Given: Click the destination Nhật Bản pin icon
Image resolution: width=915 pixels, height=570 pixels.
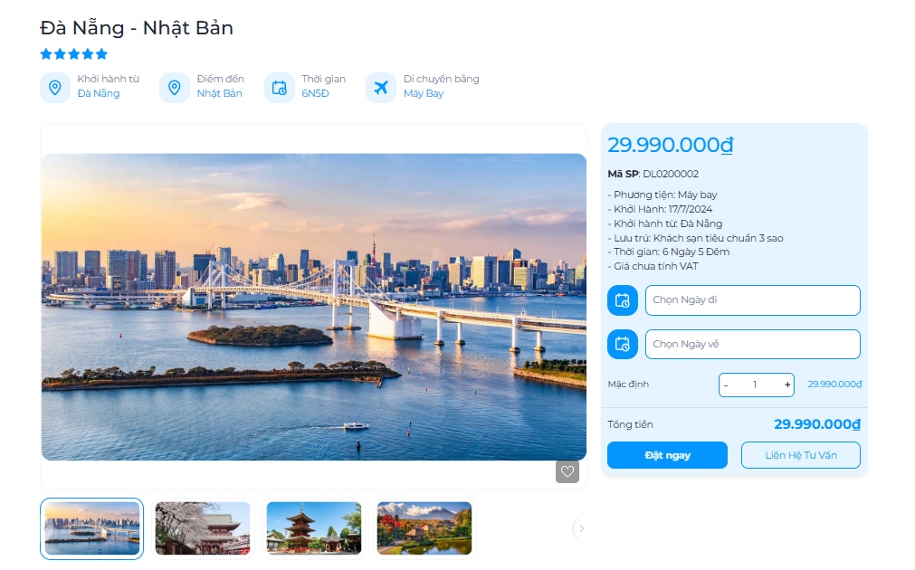Looking at the screenshot, I should [175, 88].
